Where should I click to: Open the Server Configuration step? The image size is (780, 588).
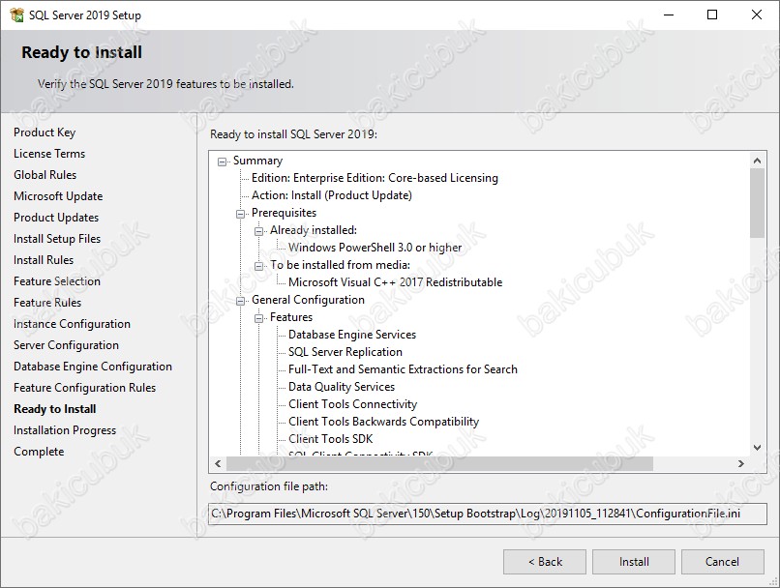click(66, 345)
